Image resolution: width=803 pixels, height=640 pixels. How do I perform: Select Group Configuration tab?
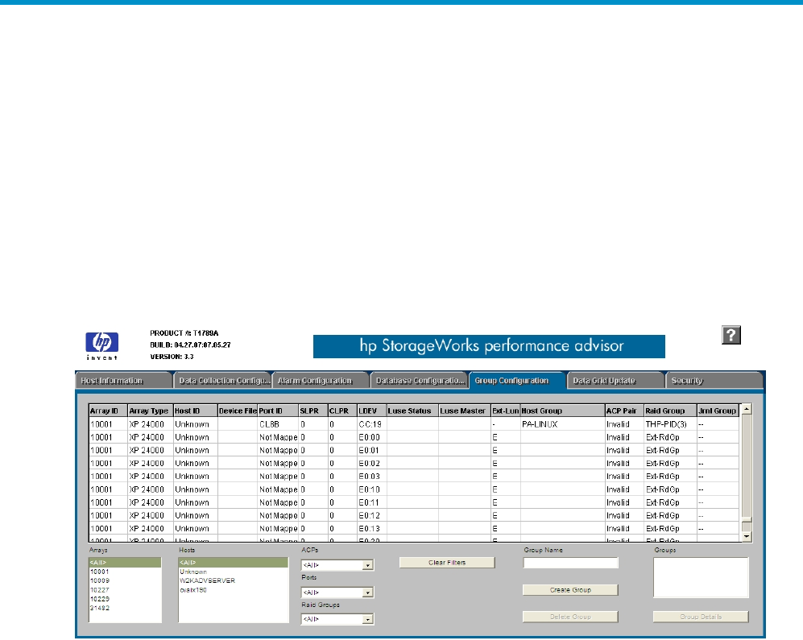click(x=517, y=381)
